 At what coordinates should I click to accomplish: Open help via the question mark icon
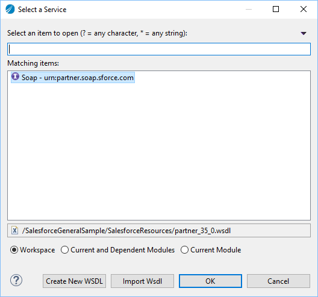pos(16,280)
